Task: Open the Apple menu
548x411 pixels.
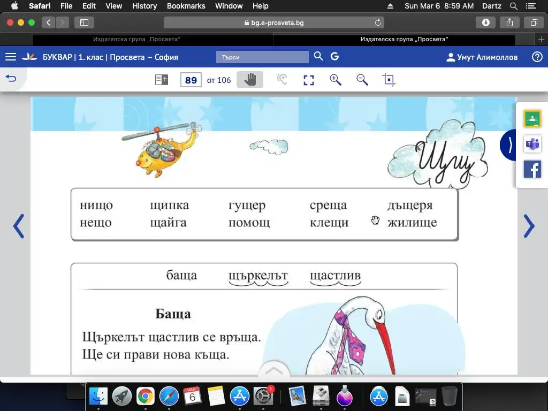Action: click(x=14, y=6)
